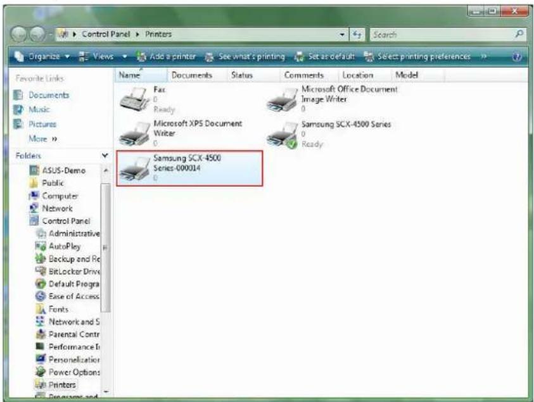Select default Samsung SCX-4500 Series printer icon
This screenshot has width=534, height=402.
(x=282, y=135)
